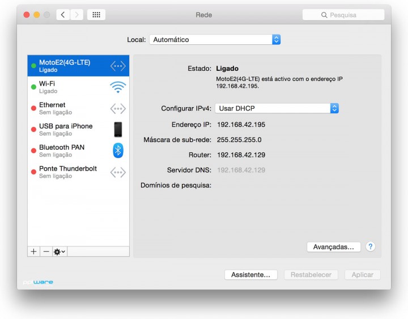Click the Estado value Ligado
Image resolution: width=408 pixels, height=319 pixels.
[227, 69]
